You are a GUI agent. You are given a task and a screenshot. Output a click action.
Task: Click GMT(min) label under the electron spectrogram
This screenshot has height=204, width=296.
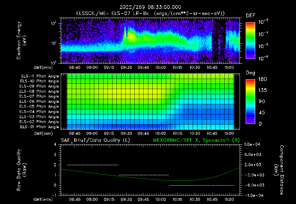click(x=43, y=67)
